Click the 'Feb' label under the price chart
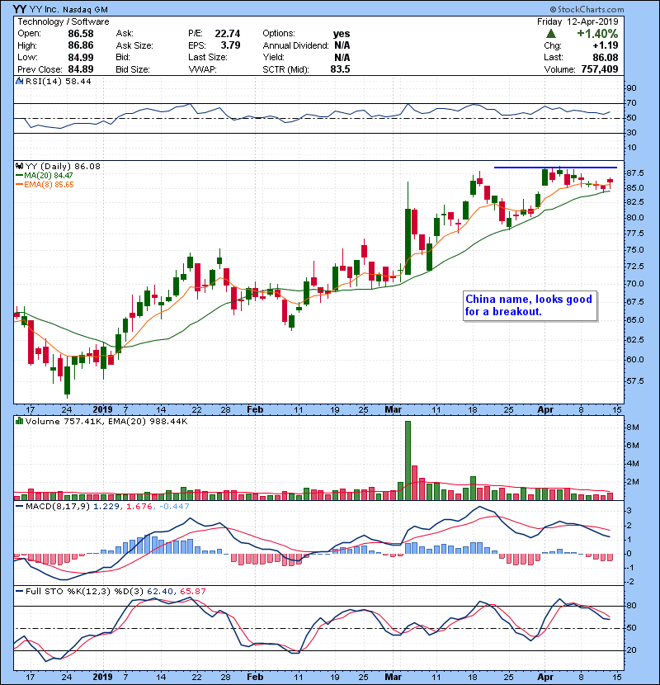Viewport: 660px width, 685px height. (255, 409)
